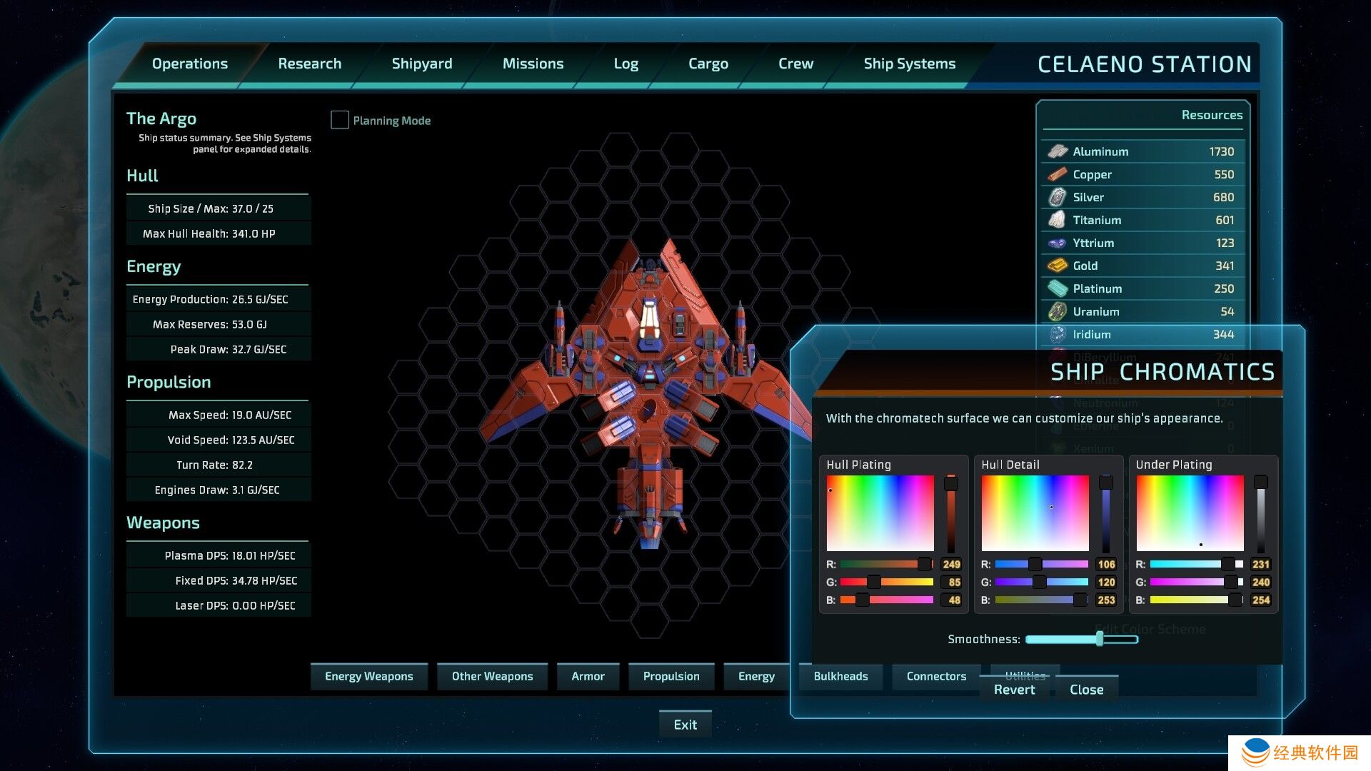Switch to the Ship Systems tab
1371x771 pixels.
coord(909,64)
